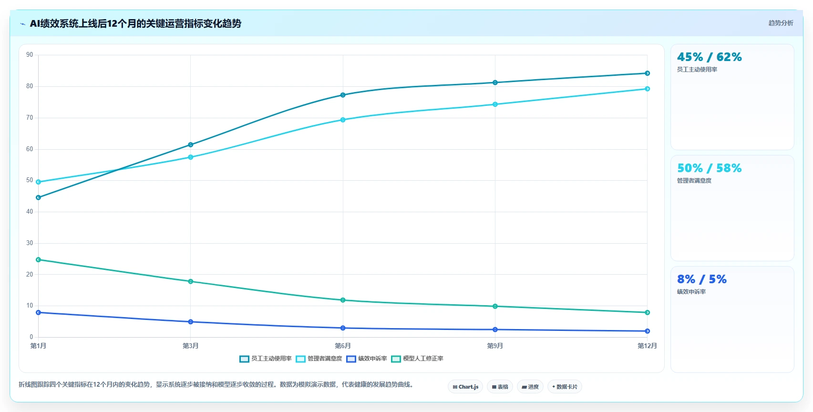Hide the 绩效申诉率 series via legend
The height and width of the screenshot is (412, 813).
[367, 359]
